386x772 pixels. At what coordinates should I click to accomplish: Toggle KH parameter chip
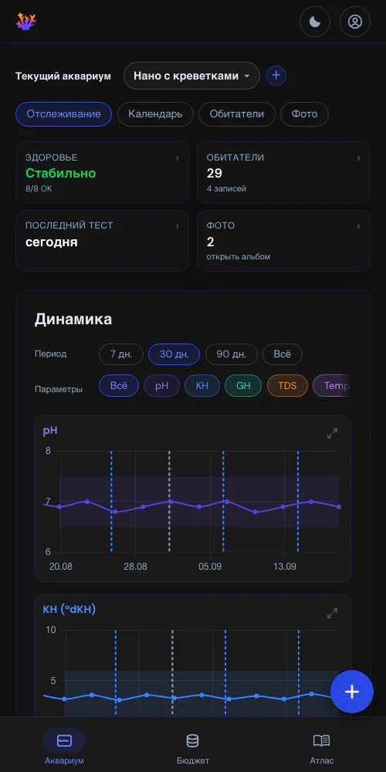click(x=202, y=385)
